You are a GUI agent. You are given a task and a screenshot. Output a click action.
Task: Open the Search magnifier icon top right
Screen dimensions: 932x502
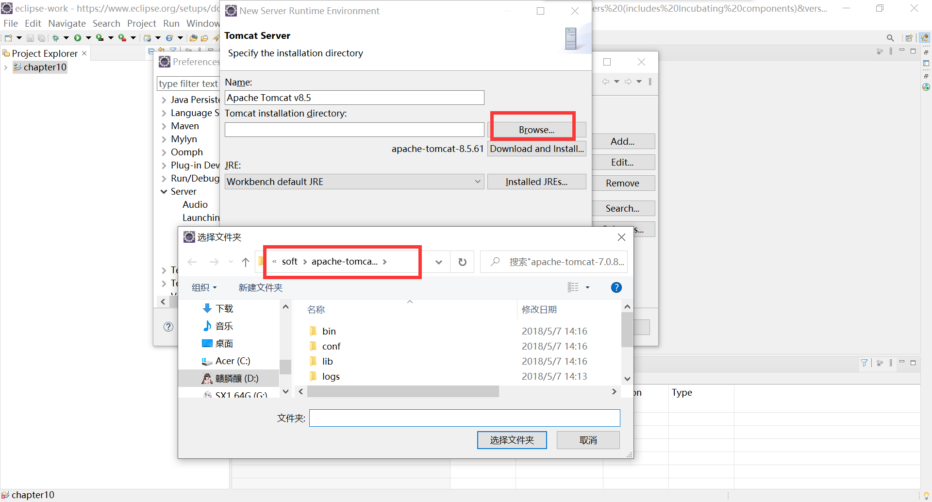point(890,38)
